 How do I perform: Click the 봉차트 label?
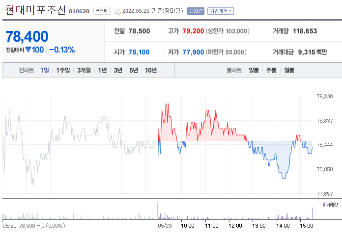[234, 70]
